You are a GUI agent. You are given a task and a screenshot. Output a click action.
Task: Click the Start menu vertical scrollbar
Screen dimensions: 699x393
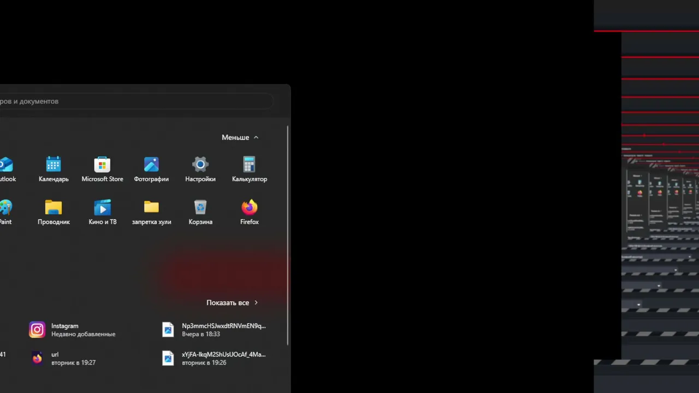pos(287,235)
